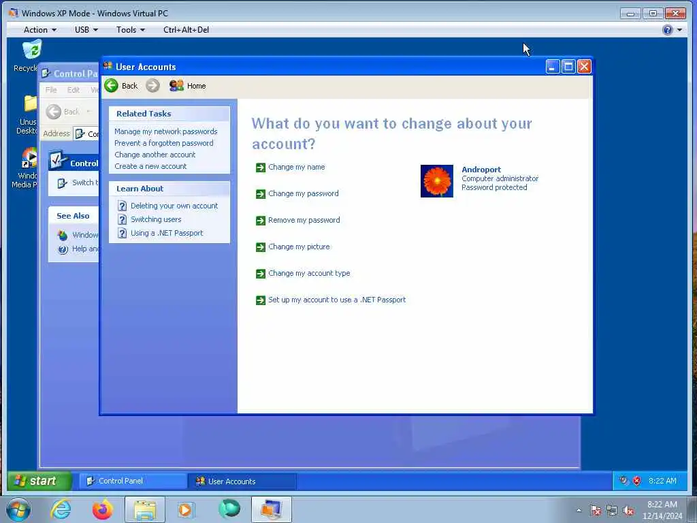This screenshot has height=523, width=697.
Task: Click the help icon beside Deleting your own account
Action: (123, 206)
